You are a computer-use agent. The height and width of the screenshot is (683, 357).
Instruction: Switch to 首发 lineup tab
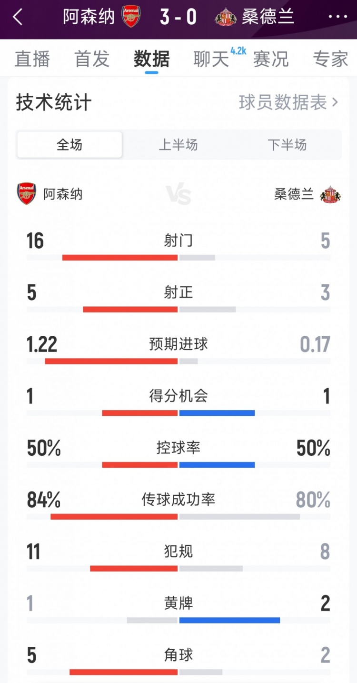click(92, 59)
